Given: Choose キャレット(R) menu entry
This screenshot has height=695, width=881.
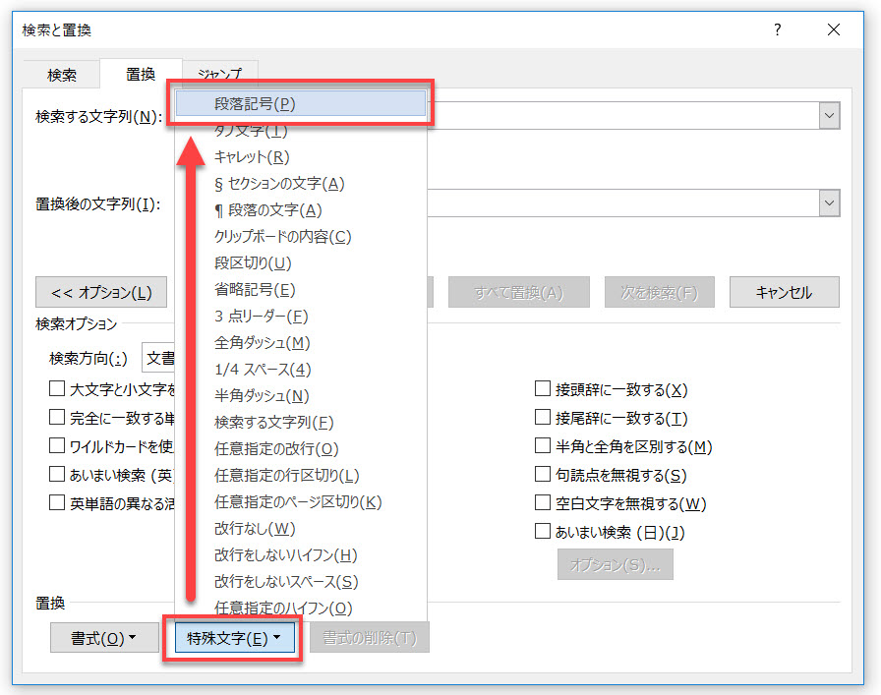Looking at the screenshot, I should point(252,156).
